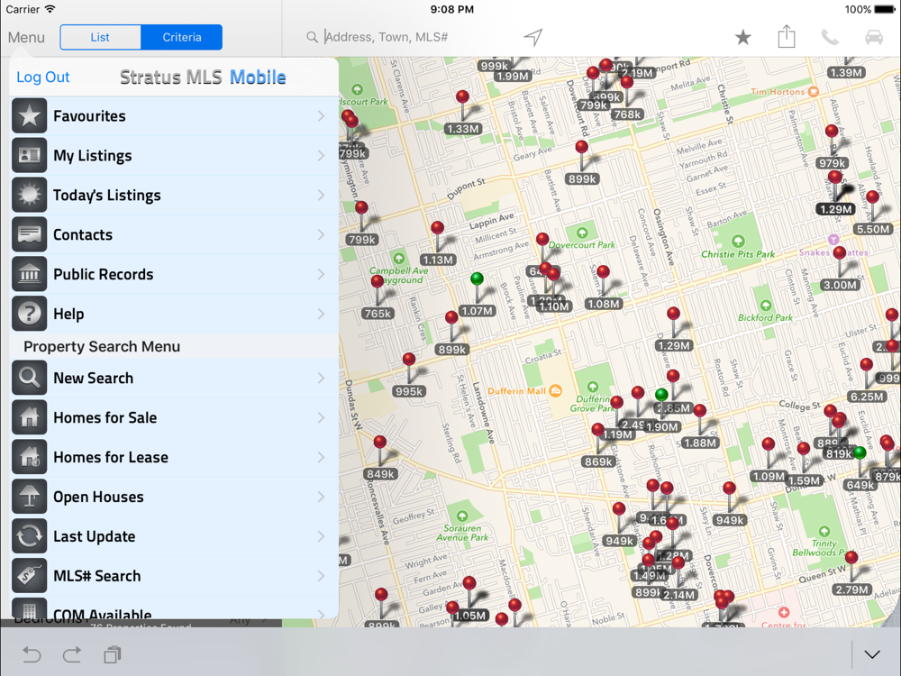Image resolution: width=901 pixels, height=676 pixels.
Task: Open the Last Update menu item
Action: (174, 536)
